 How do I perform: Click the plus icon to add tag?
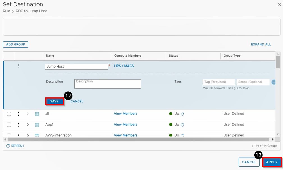pos(273,82)
